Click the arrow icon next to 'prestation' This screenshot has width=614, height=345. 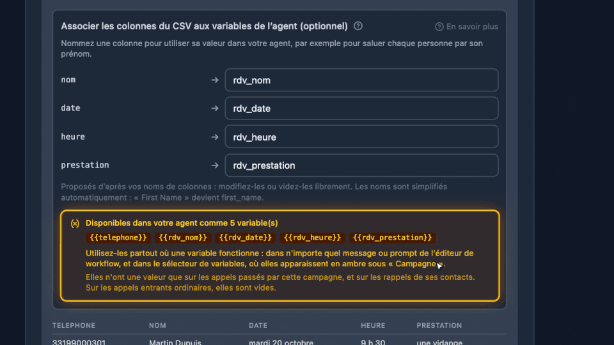pos(215,165)
